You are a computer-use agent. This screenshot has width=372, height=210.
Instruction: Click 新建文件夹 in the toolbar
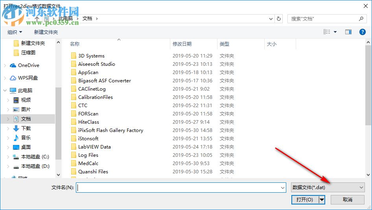tap(46, 32)
